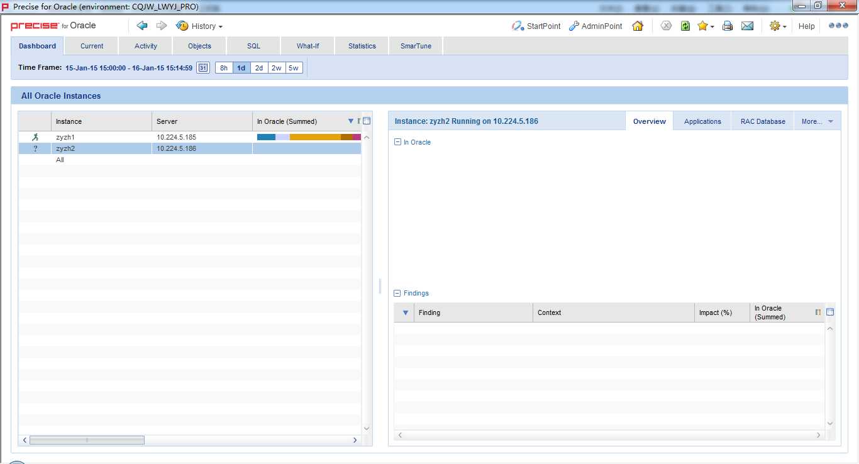
Task: Select the zyzh2 instance row
Action: click(189, 148)
